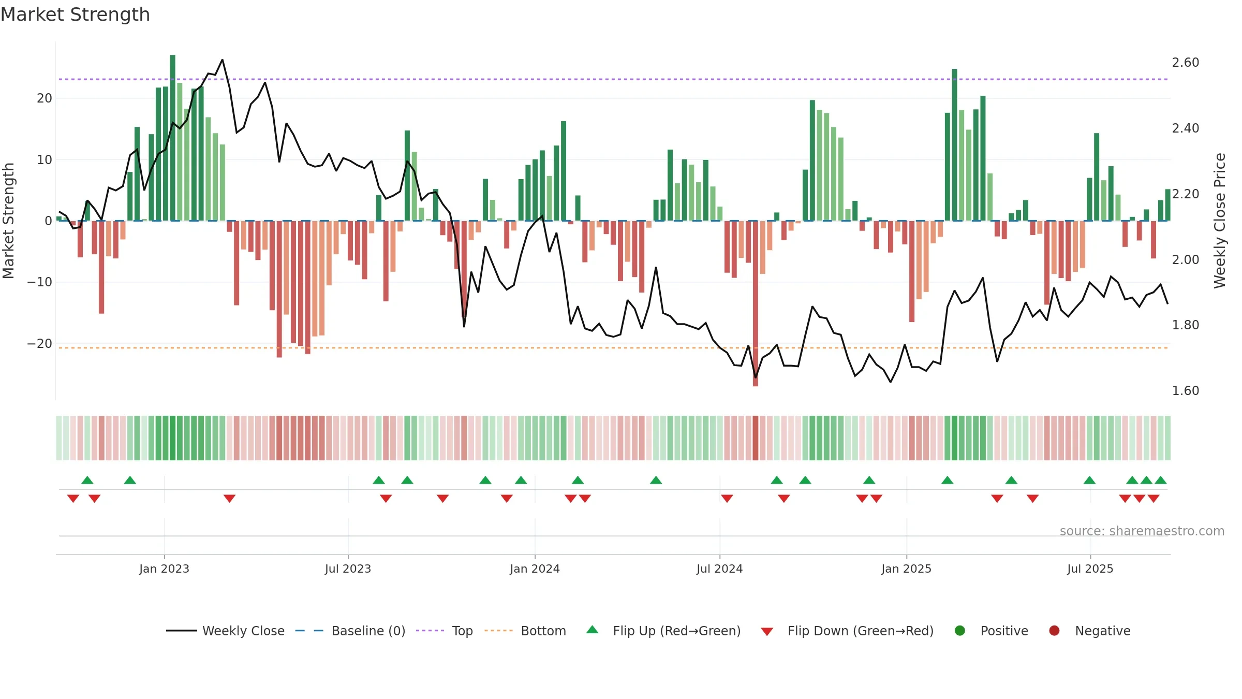The width and height of the screenshot is (1242, 699).
Task: Click the Flip Up marker just before Jan 2024
Action: [x=521, y=480]
